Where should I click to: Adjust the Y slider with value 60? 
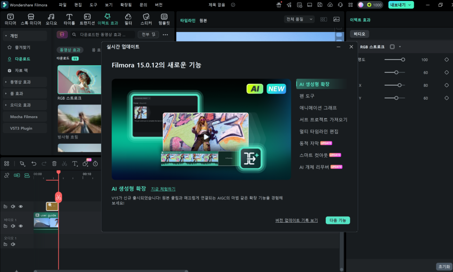pos(394,98)
